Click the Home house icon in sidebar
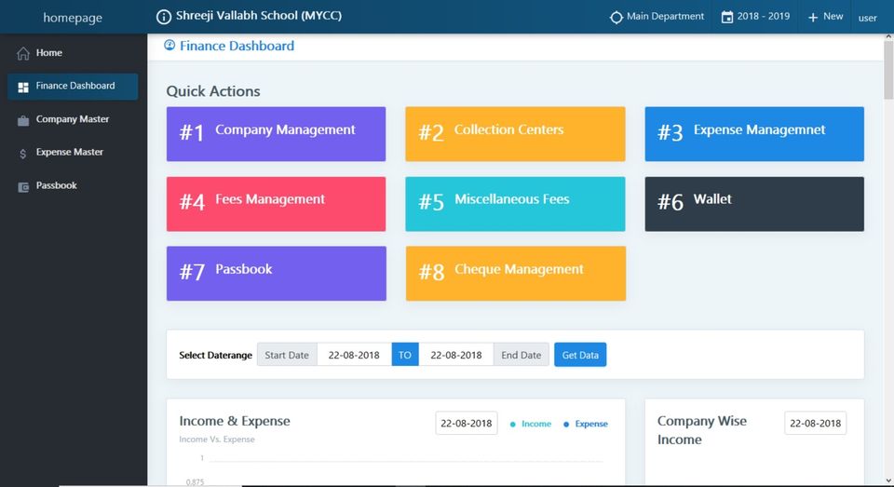The image size is (894, 487). [x=23, y=53]
